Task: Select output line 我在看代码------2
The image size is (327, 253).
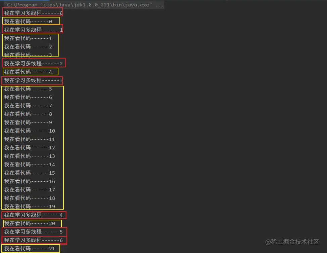Action: point(28,46)
